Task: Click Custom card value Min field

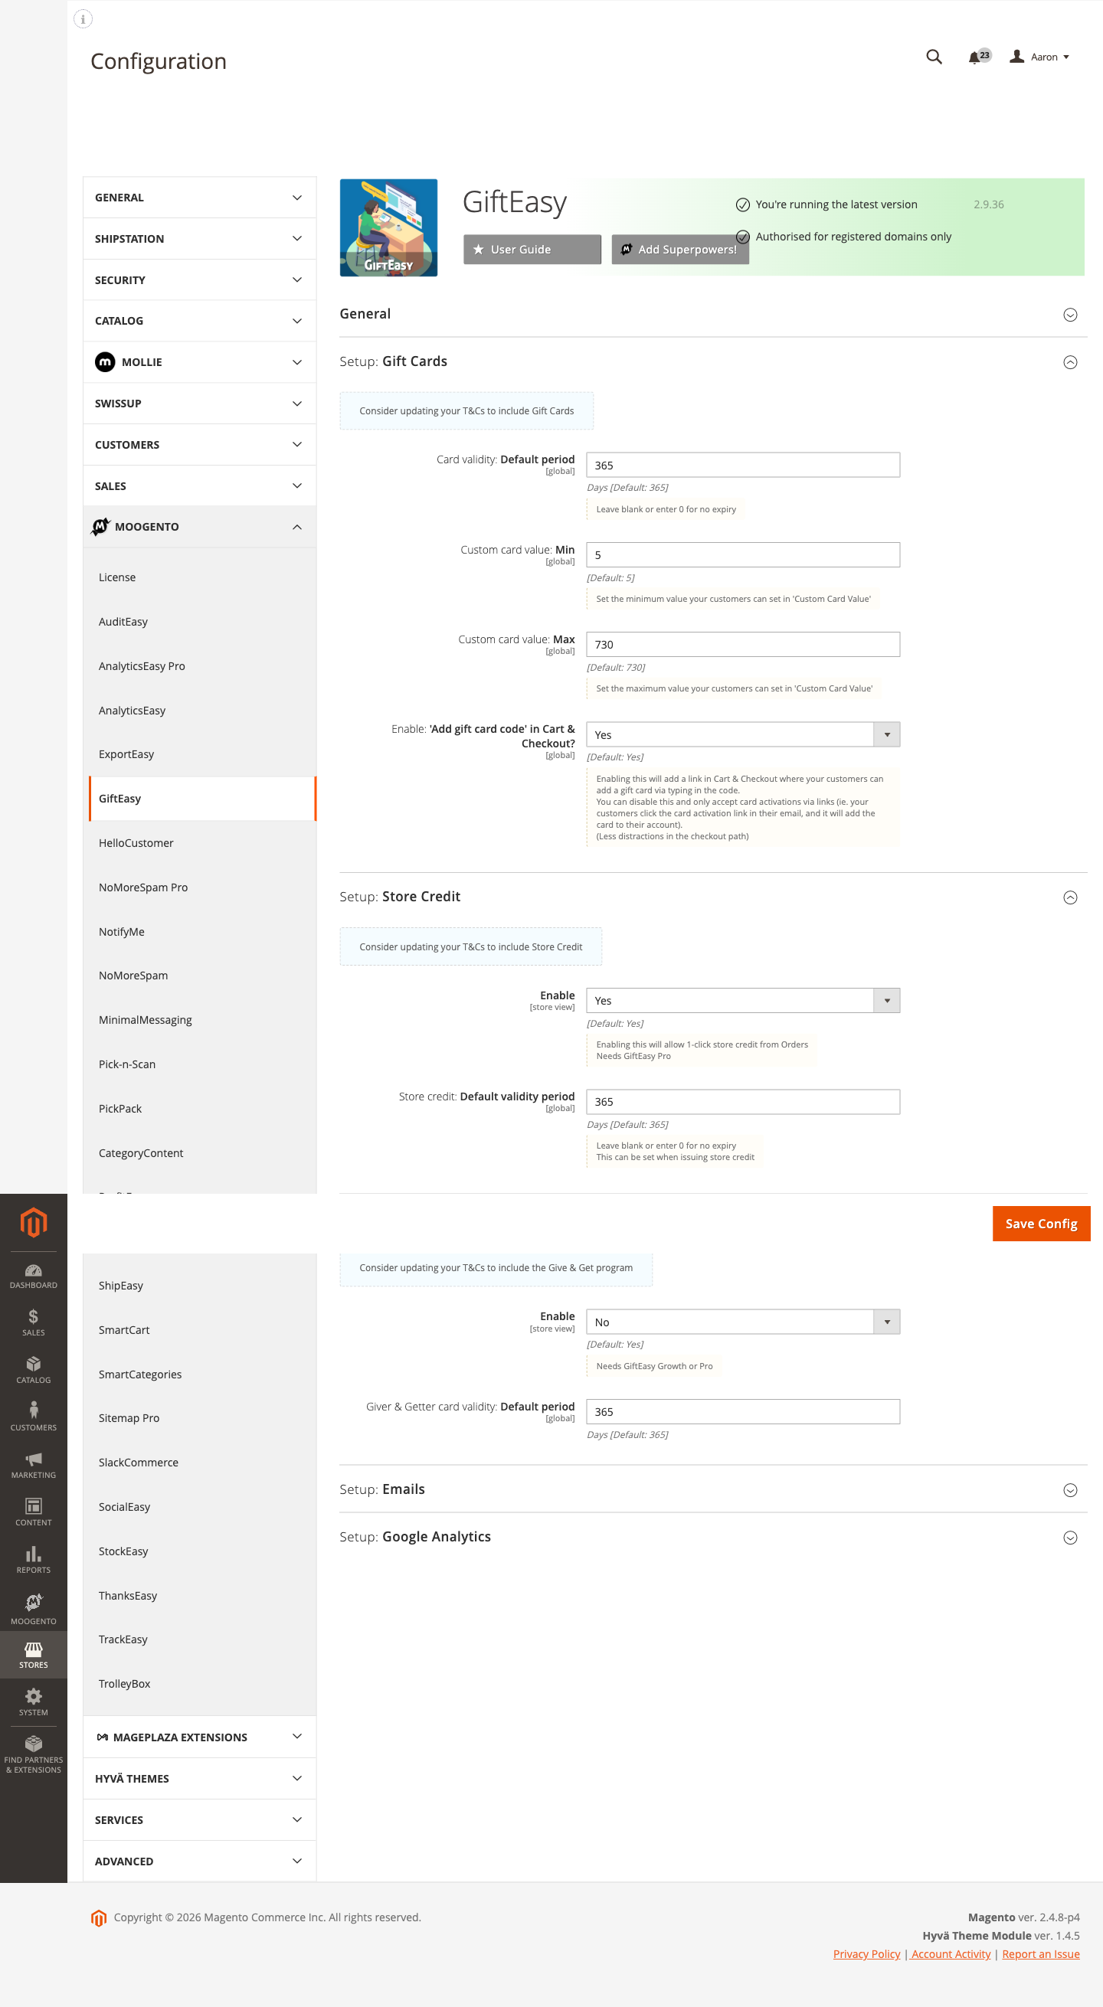Action: 743,554
